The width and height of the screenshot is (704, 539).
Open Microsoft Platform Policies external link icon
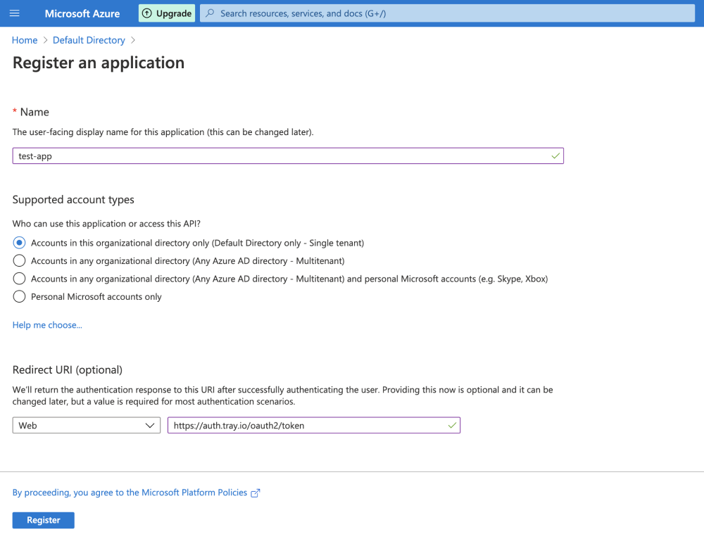pos(255,492)
